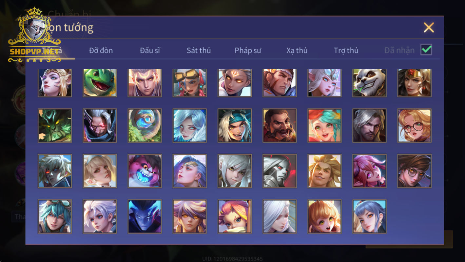The width and height of the screenshot is (465, 262).
Task: Choose the blonde girl with round glasses
Action: pyautogui.click(x=414, y=125)
